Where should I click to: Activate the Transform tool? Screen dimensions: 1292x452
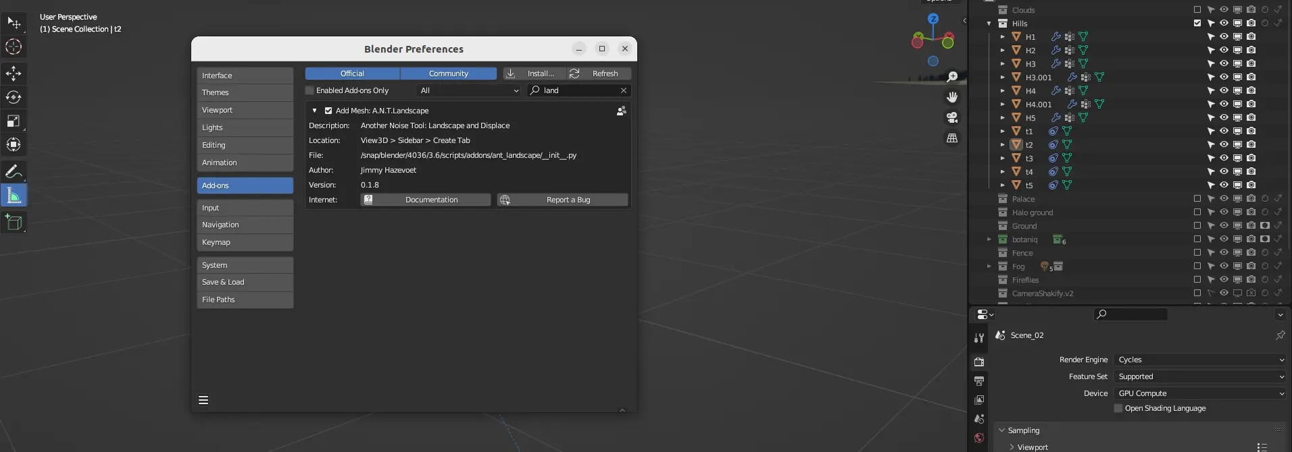pos(14,144)
